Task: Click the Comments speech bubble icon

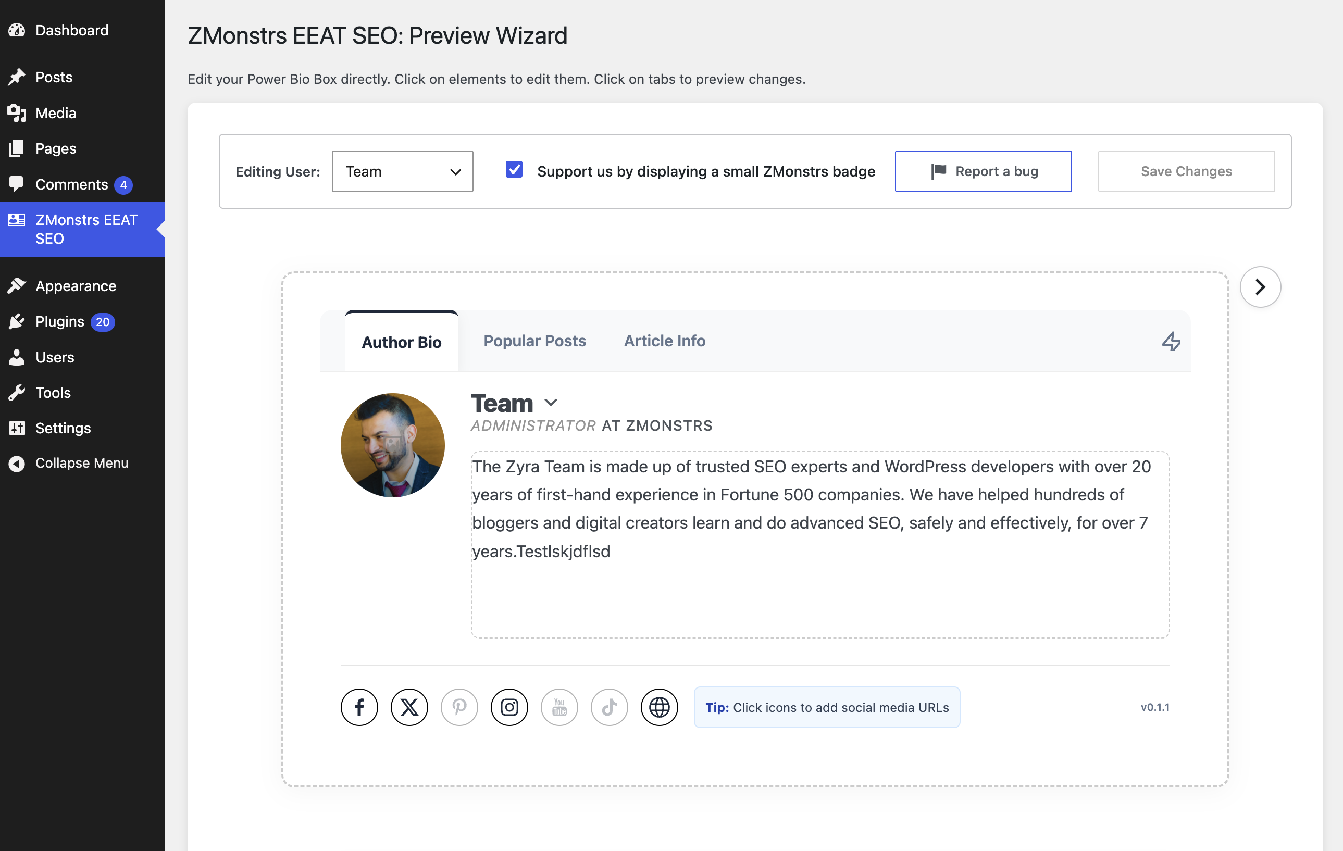Action: pos(17,184)
